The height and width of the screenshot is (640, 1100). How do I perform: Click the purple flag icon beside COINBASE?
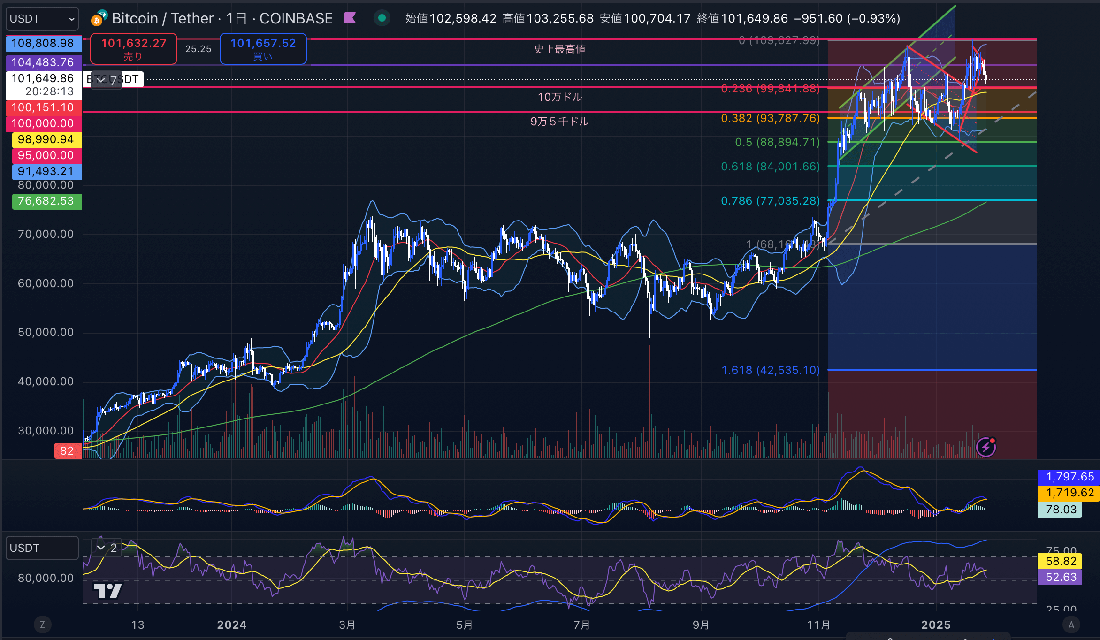(x=350, y=18)
